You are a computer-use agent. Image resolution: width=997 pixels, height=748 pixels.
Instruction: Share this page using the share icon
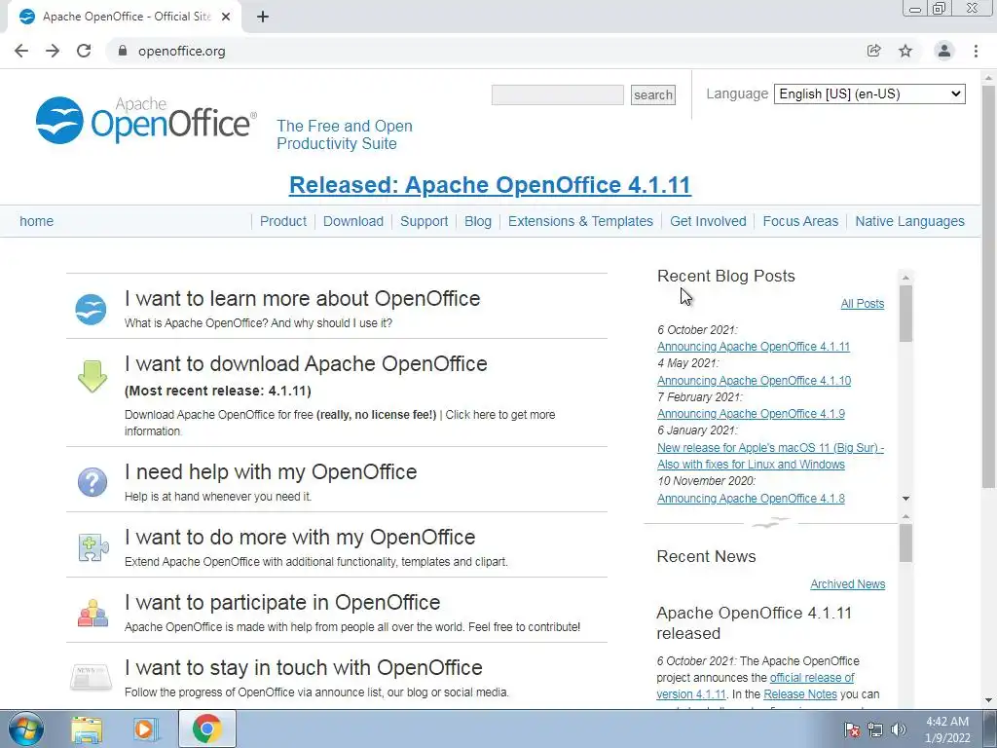(873, 51)
